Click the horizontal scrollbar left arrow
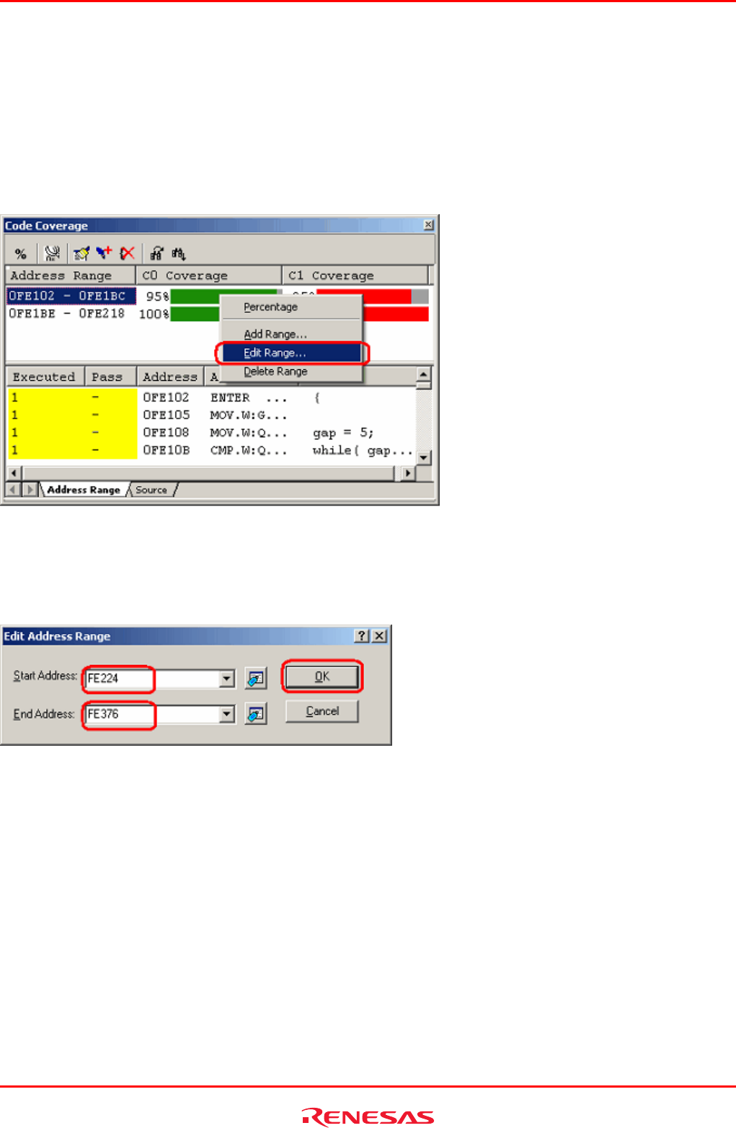Viewport: 736px width, 1128px height. 14,473
